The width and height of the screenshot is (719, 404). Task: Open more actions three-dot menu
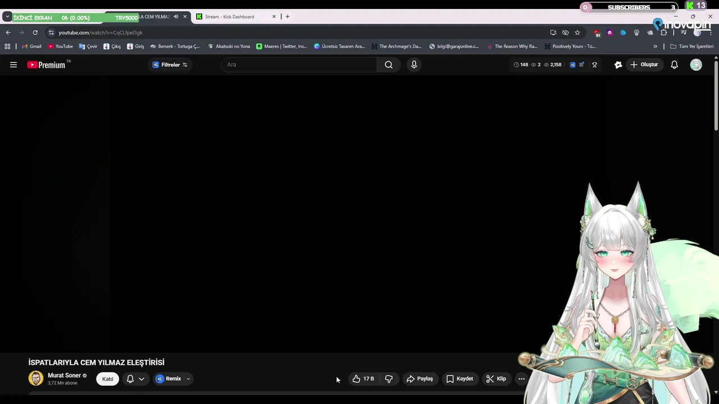click(522, 379)
